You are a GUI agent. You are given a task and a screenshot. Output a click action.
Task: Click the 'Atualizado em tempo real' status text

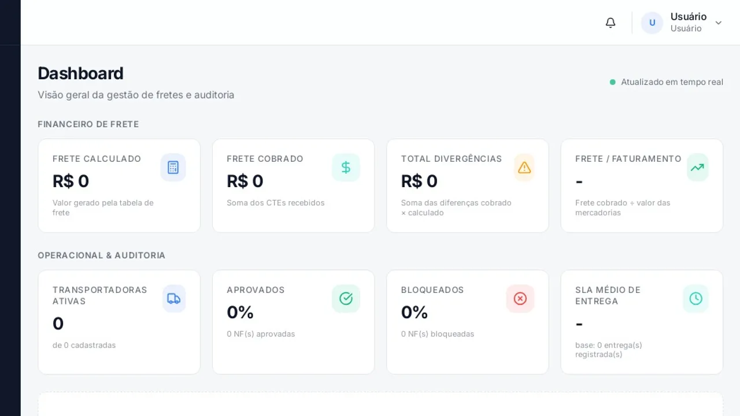[672, 82]
